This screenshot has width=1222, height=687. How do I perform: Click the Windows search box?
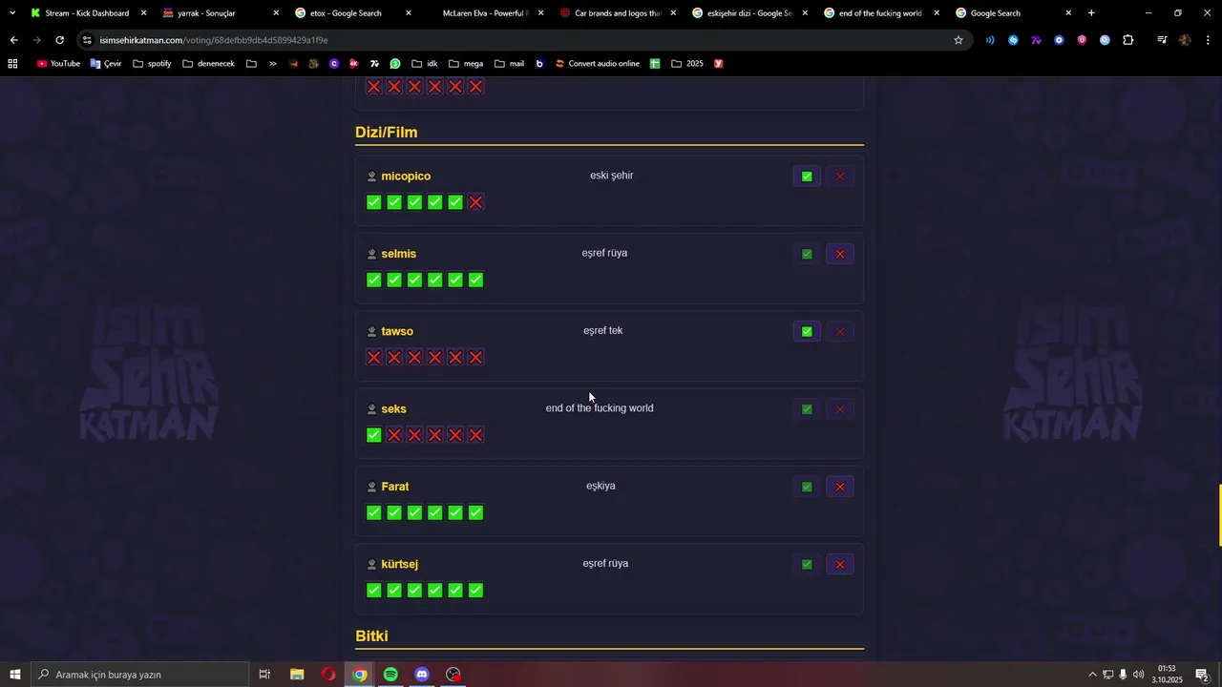tap(139, 675)
